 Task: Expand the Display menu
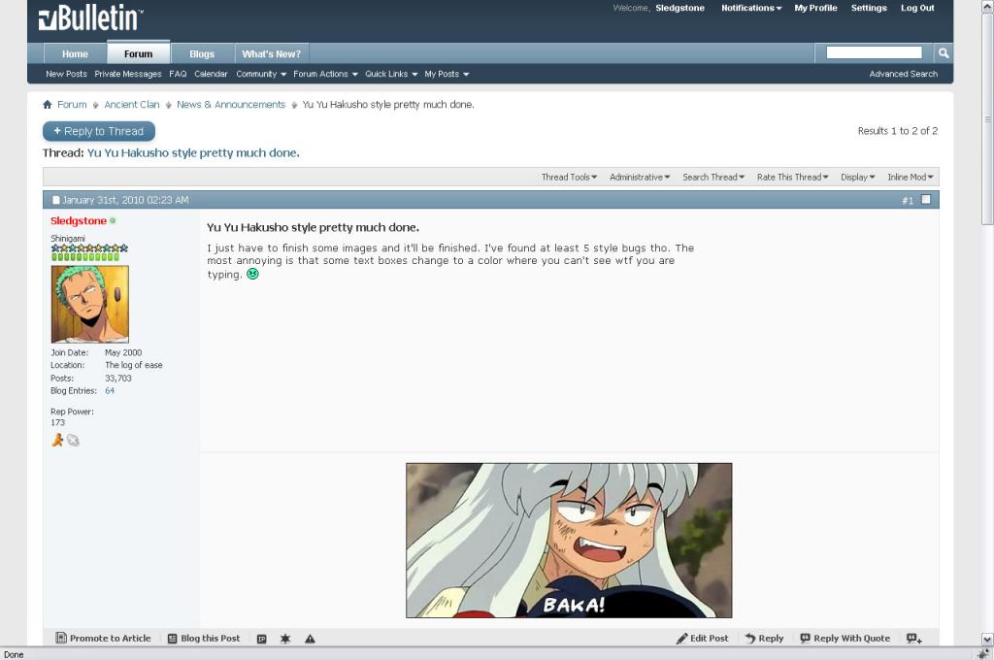tap(858, 178)
